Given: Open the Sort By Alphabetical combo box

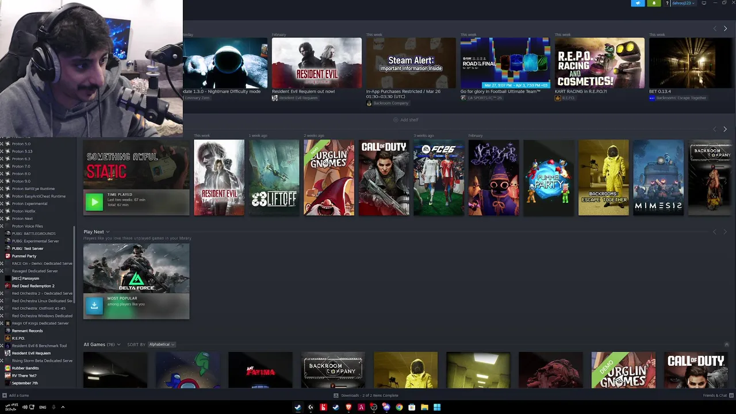Looking at the screenshot, I should point(162,344).
